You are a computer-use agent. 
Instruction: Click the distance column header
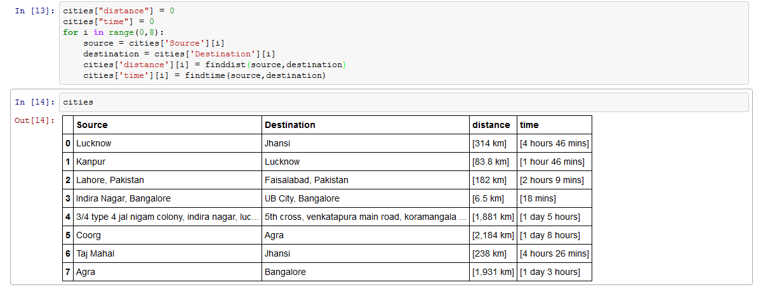pos(491,125)
